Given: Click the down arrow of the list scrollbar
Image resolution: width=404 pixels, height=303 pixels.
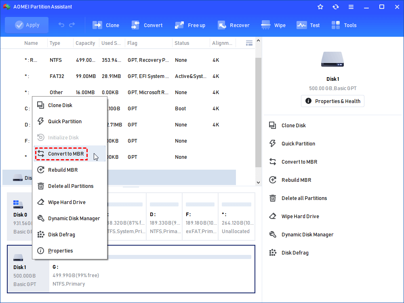Looking at the screenshot, I should point(258,183).
